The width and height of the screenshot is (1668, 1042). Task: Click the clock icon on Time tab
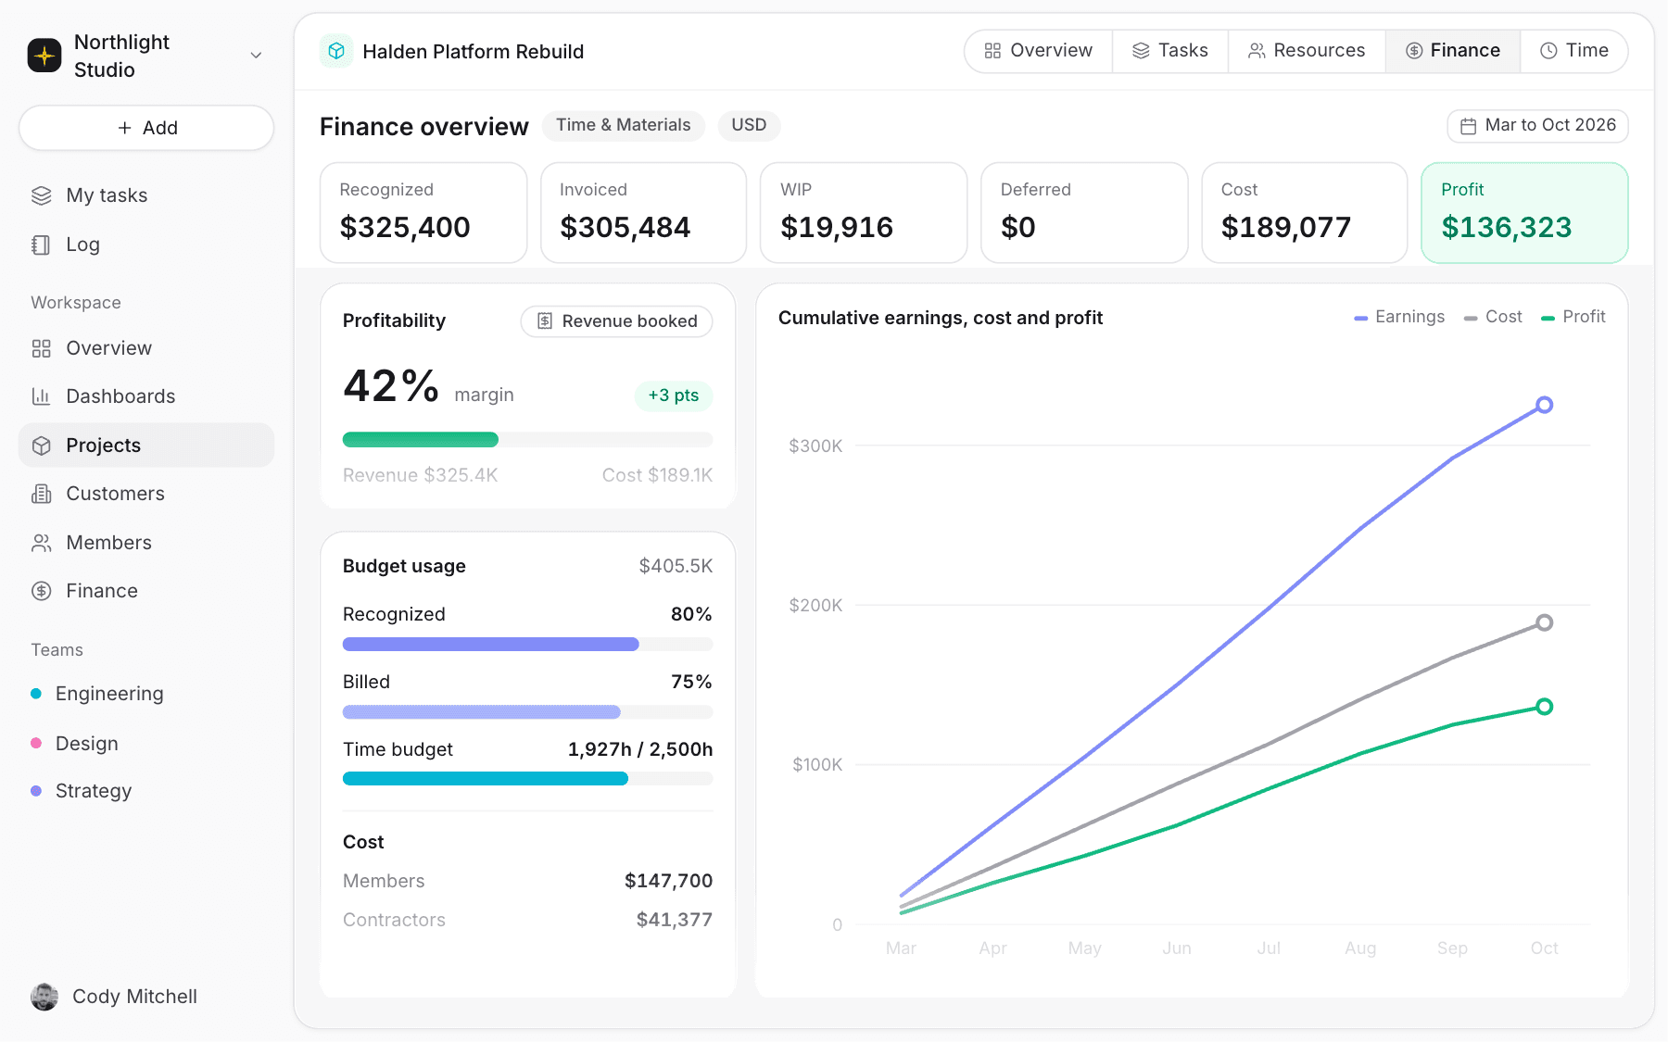1548,51
